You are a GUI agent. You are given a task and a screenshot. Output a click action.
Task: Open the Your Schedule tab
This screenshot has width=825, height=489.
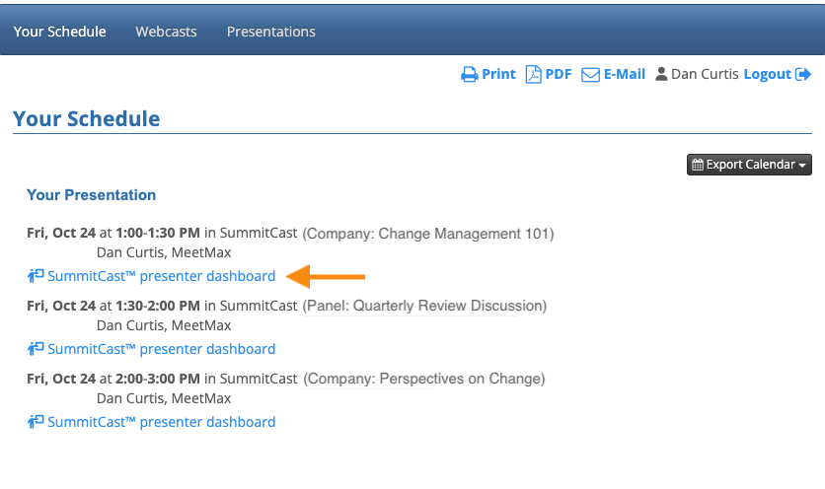tap(59, 32)
